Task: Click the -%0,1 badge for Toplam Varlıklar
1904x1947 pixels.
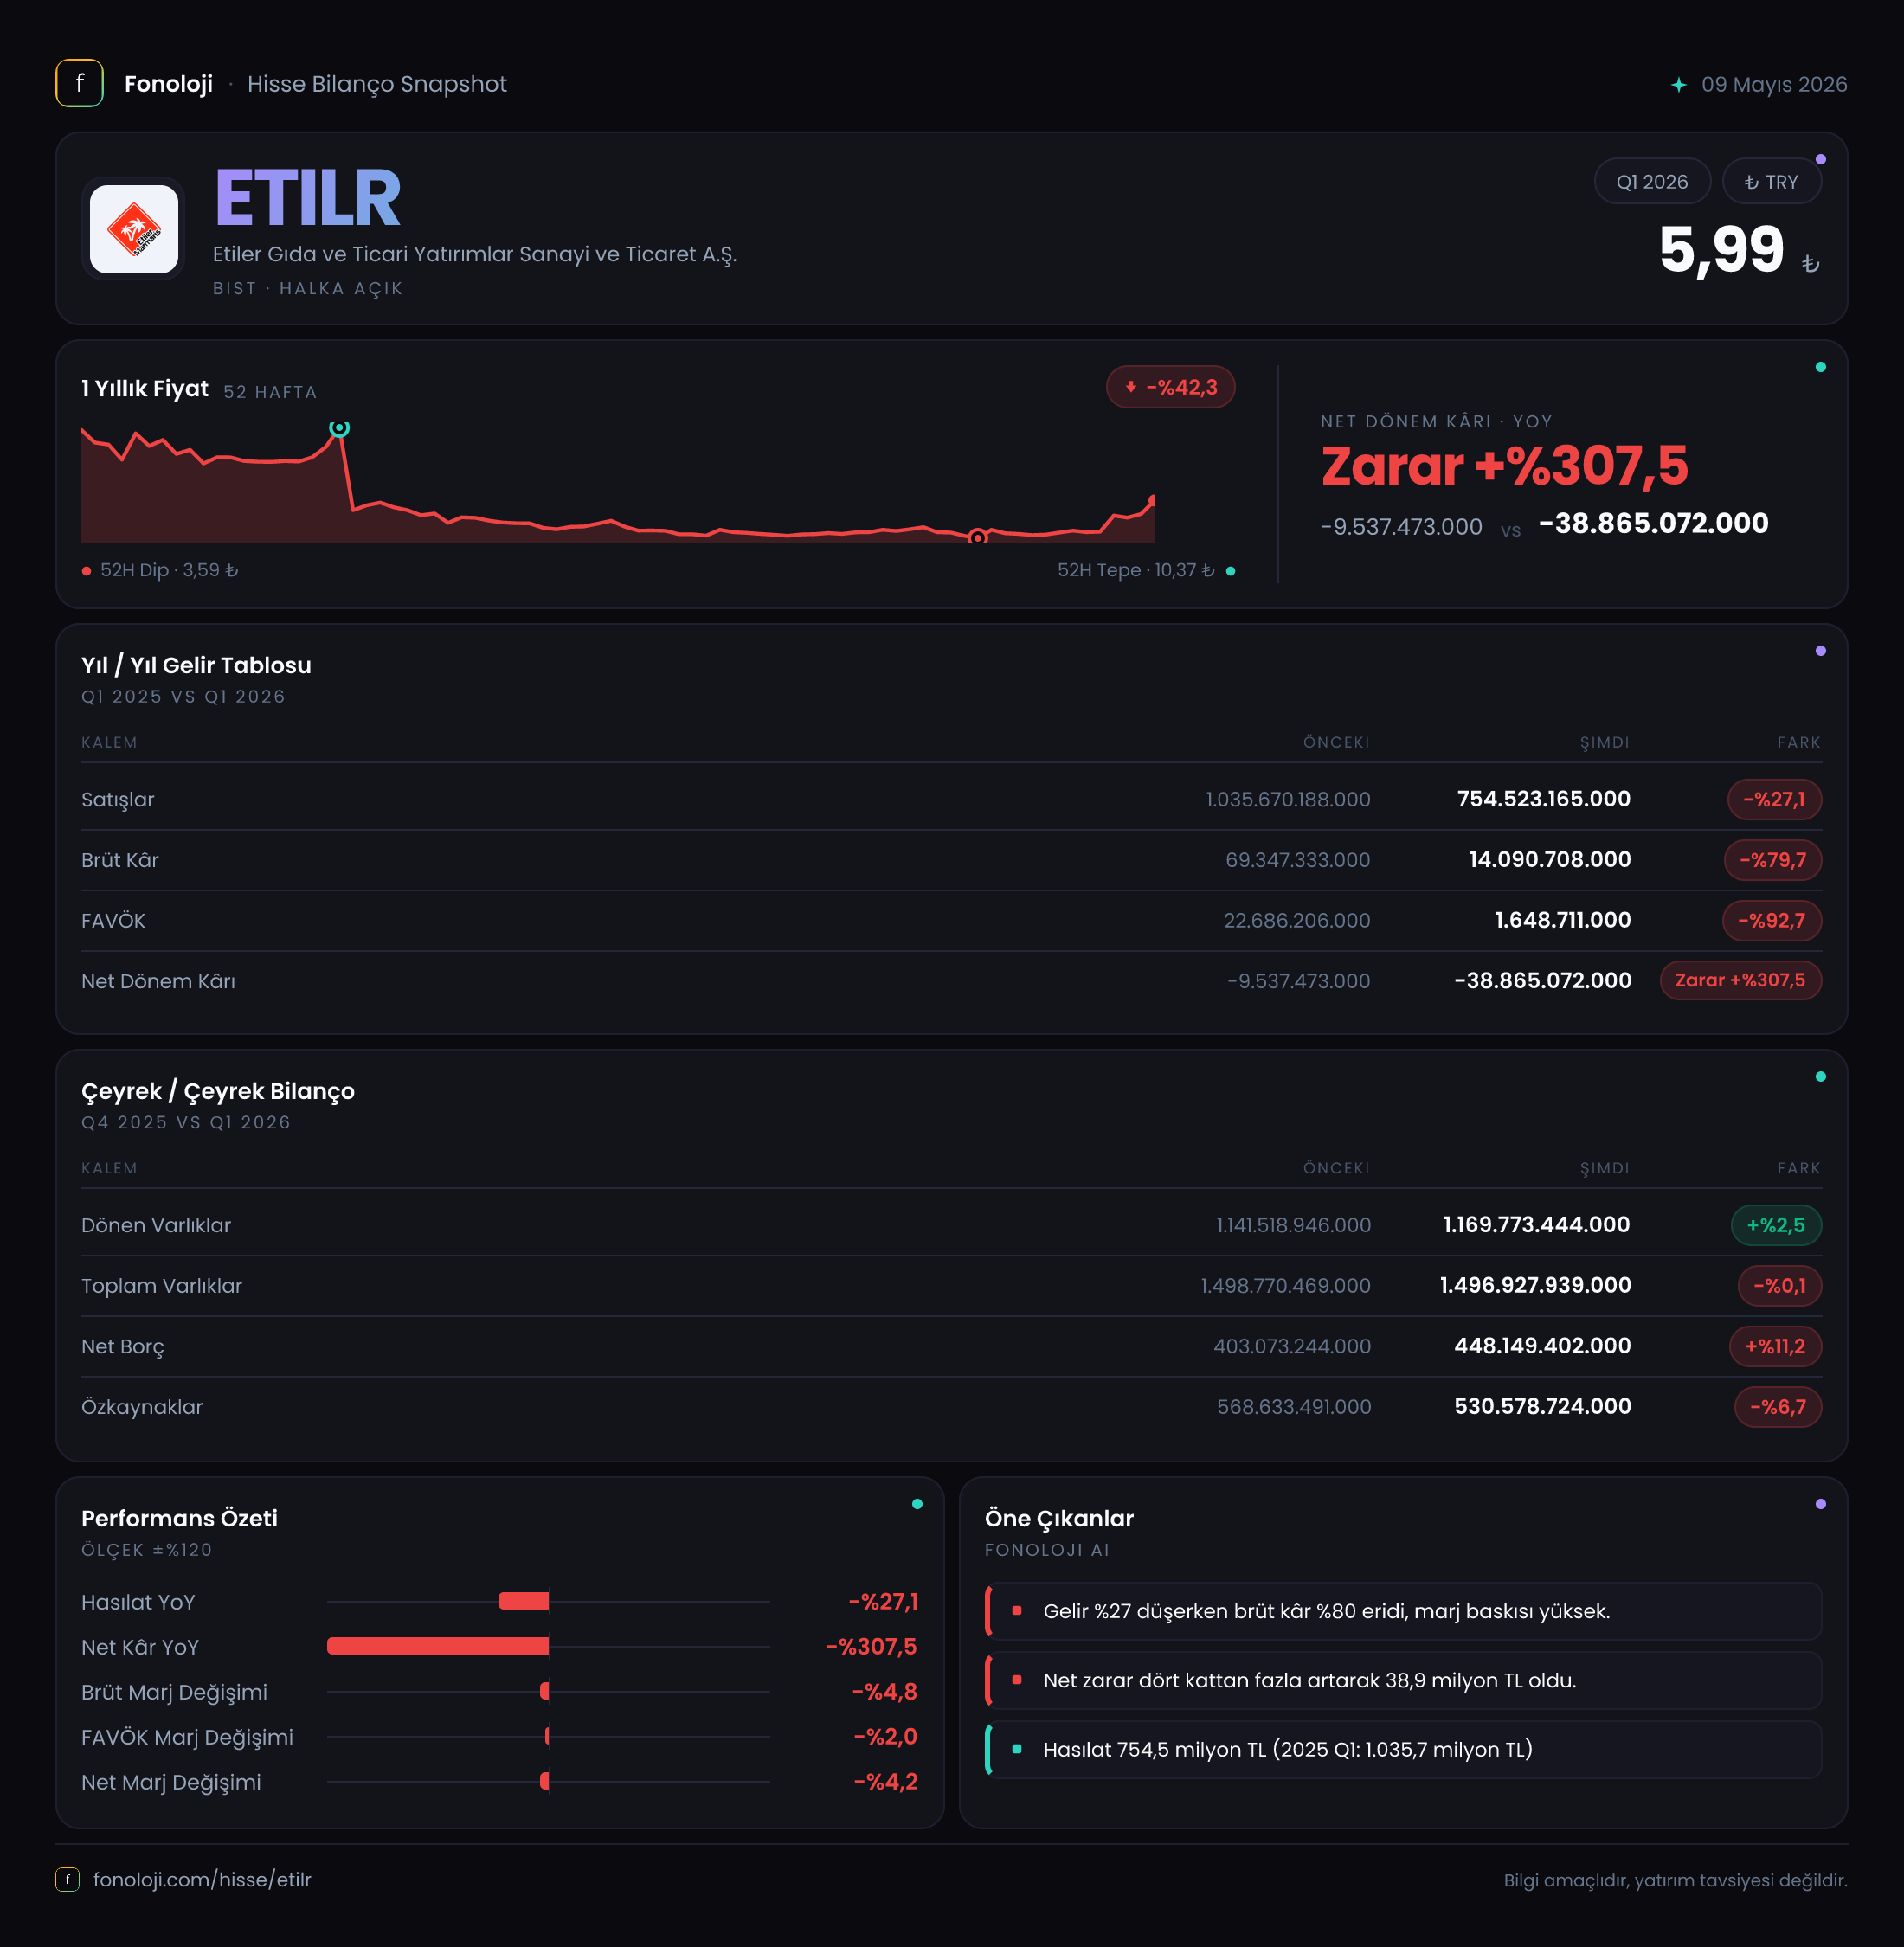Action: point(1779,1286)
